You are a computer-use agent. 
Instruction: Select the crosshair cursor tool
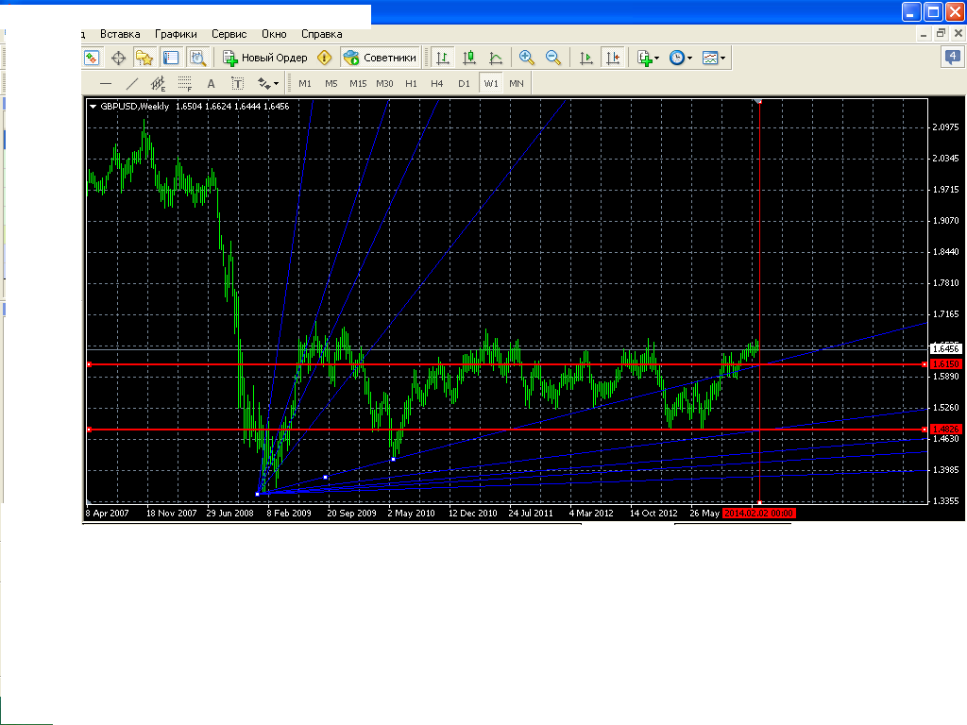(119, 58)
